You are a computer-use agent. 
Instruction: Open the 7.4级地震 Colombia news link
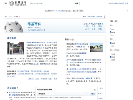(x=87, y=78)
